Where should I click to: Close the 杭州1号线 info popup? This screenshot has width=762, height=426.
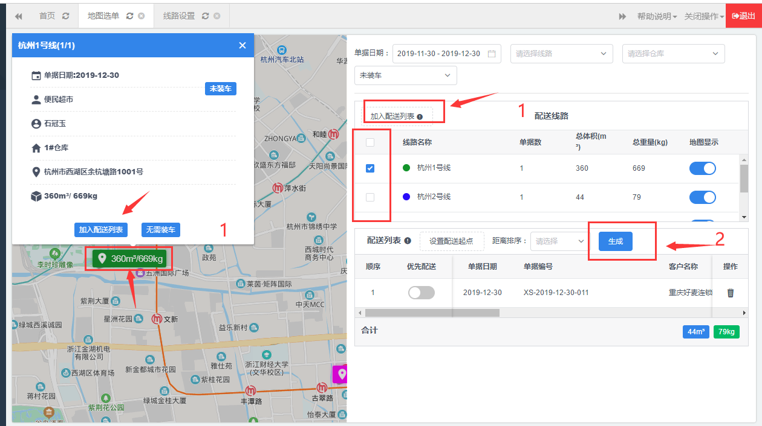click(243, 45)
